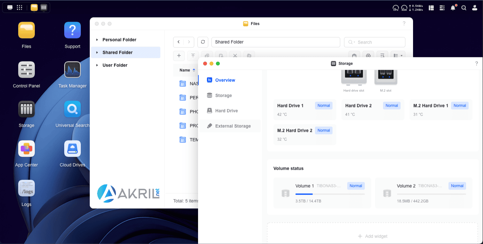Screen dimensions: 483x244
Task: Click the Volume 2 usage progress bar
Action: (432, 194)
